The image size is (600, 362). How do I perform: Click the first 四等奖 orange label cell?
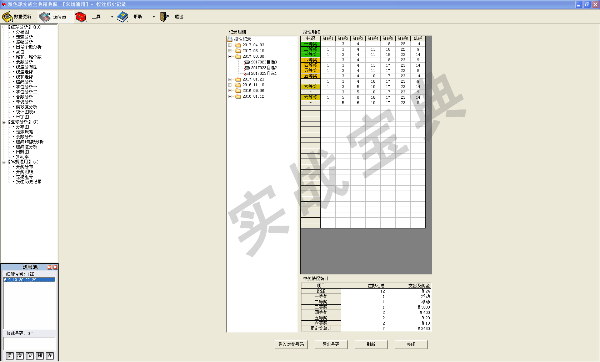pyautogui.click(x=311, y=60)
